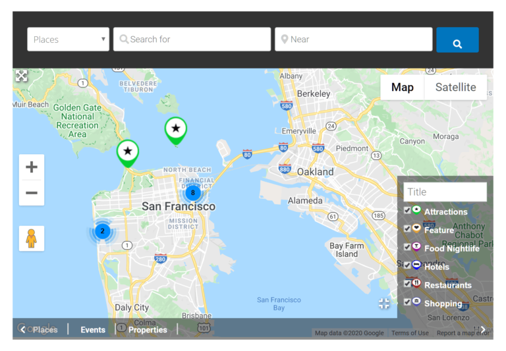Screen dimensions: 506x351
Task: Click the left chevron on bottom tab bar
Action: (x=22, y=330)
